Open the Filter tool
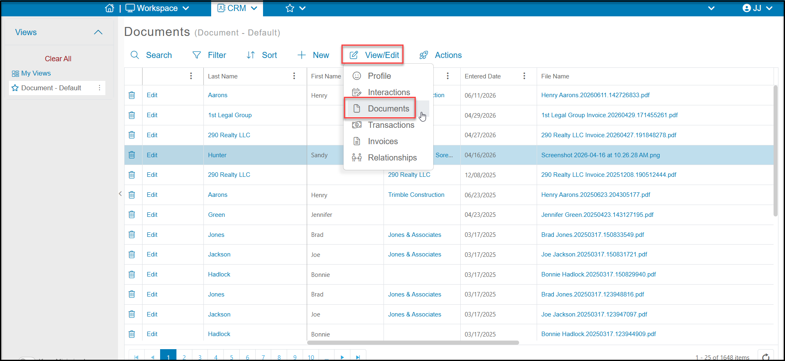785x361 pixels. 209,55
